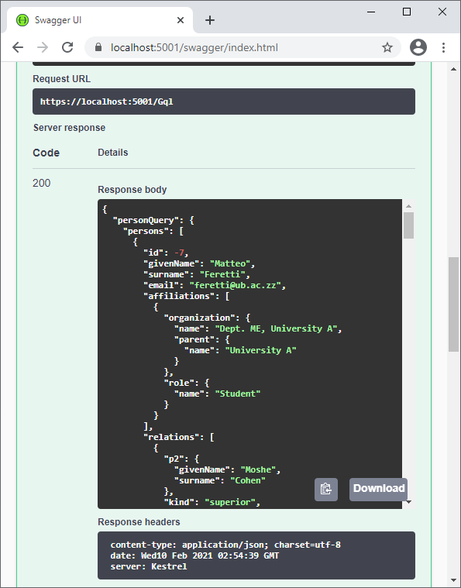Click the response body scrollbar thumb
461x588 pixels.
click(409, 225)
